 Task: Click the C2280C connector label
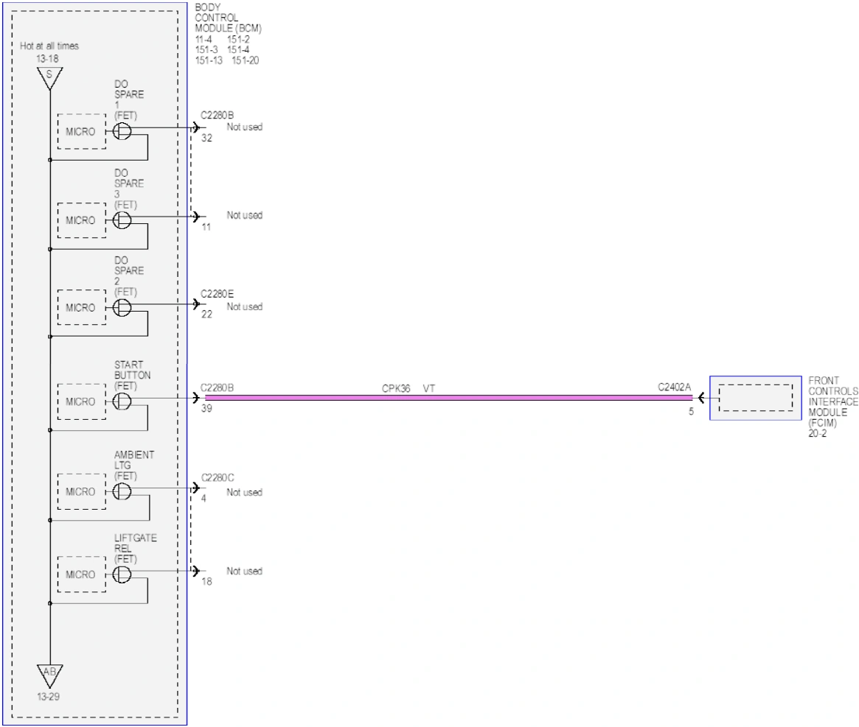[218, 478]
